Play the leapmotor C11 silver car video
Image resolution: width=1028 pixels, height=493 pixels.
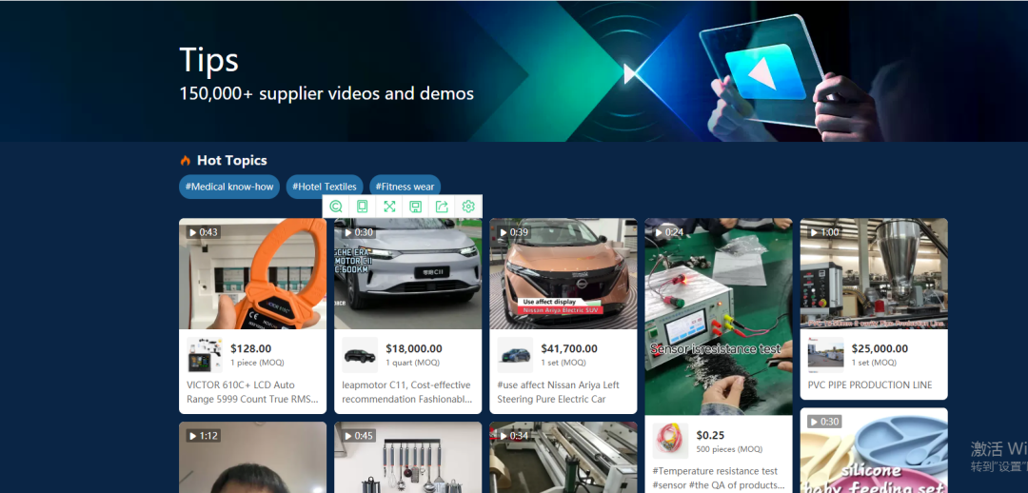click(x=407, y=273)
